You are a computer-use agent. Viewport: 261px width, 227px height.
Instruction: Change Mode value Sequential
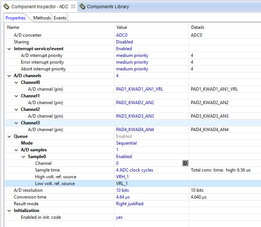click(126, 143)
